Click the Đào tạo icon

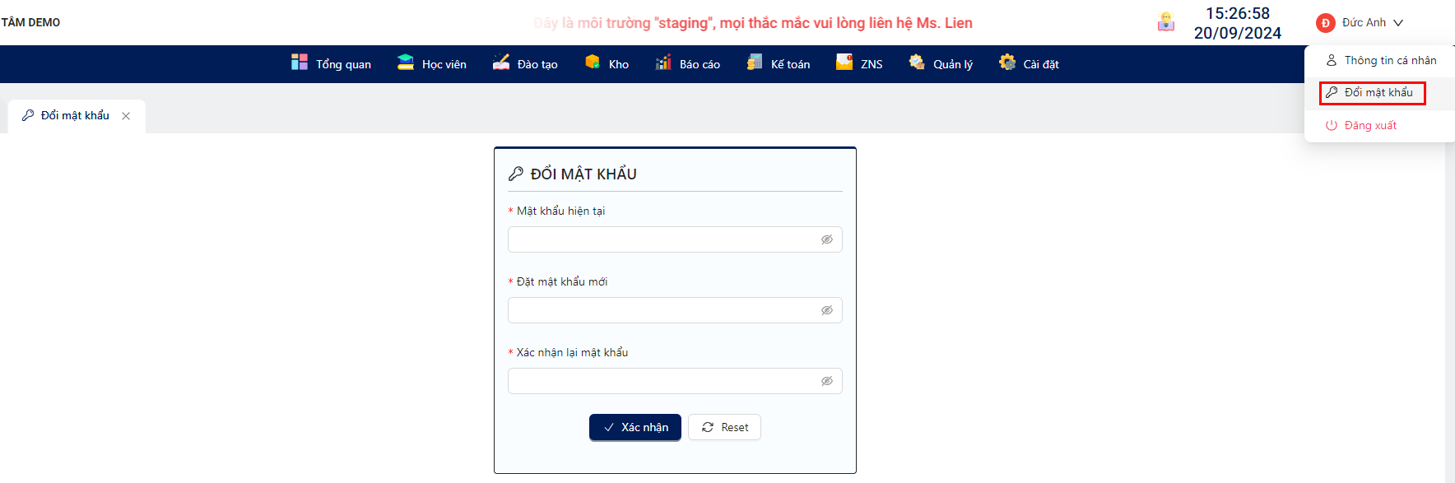(x=501, y=63)
